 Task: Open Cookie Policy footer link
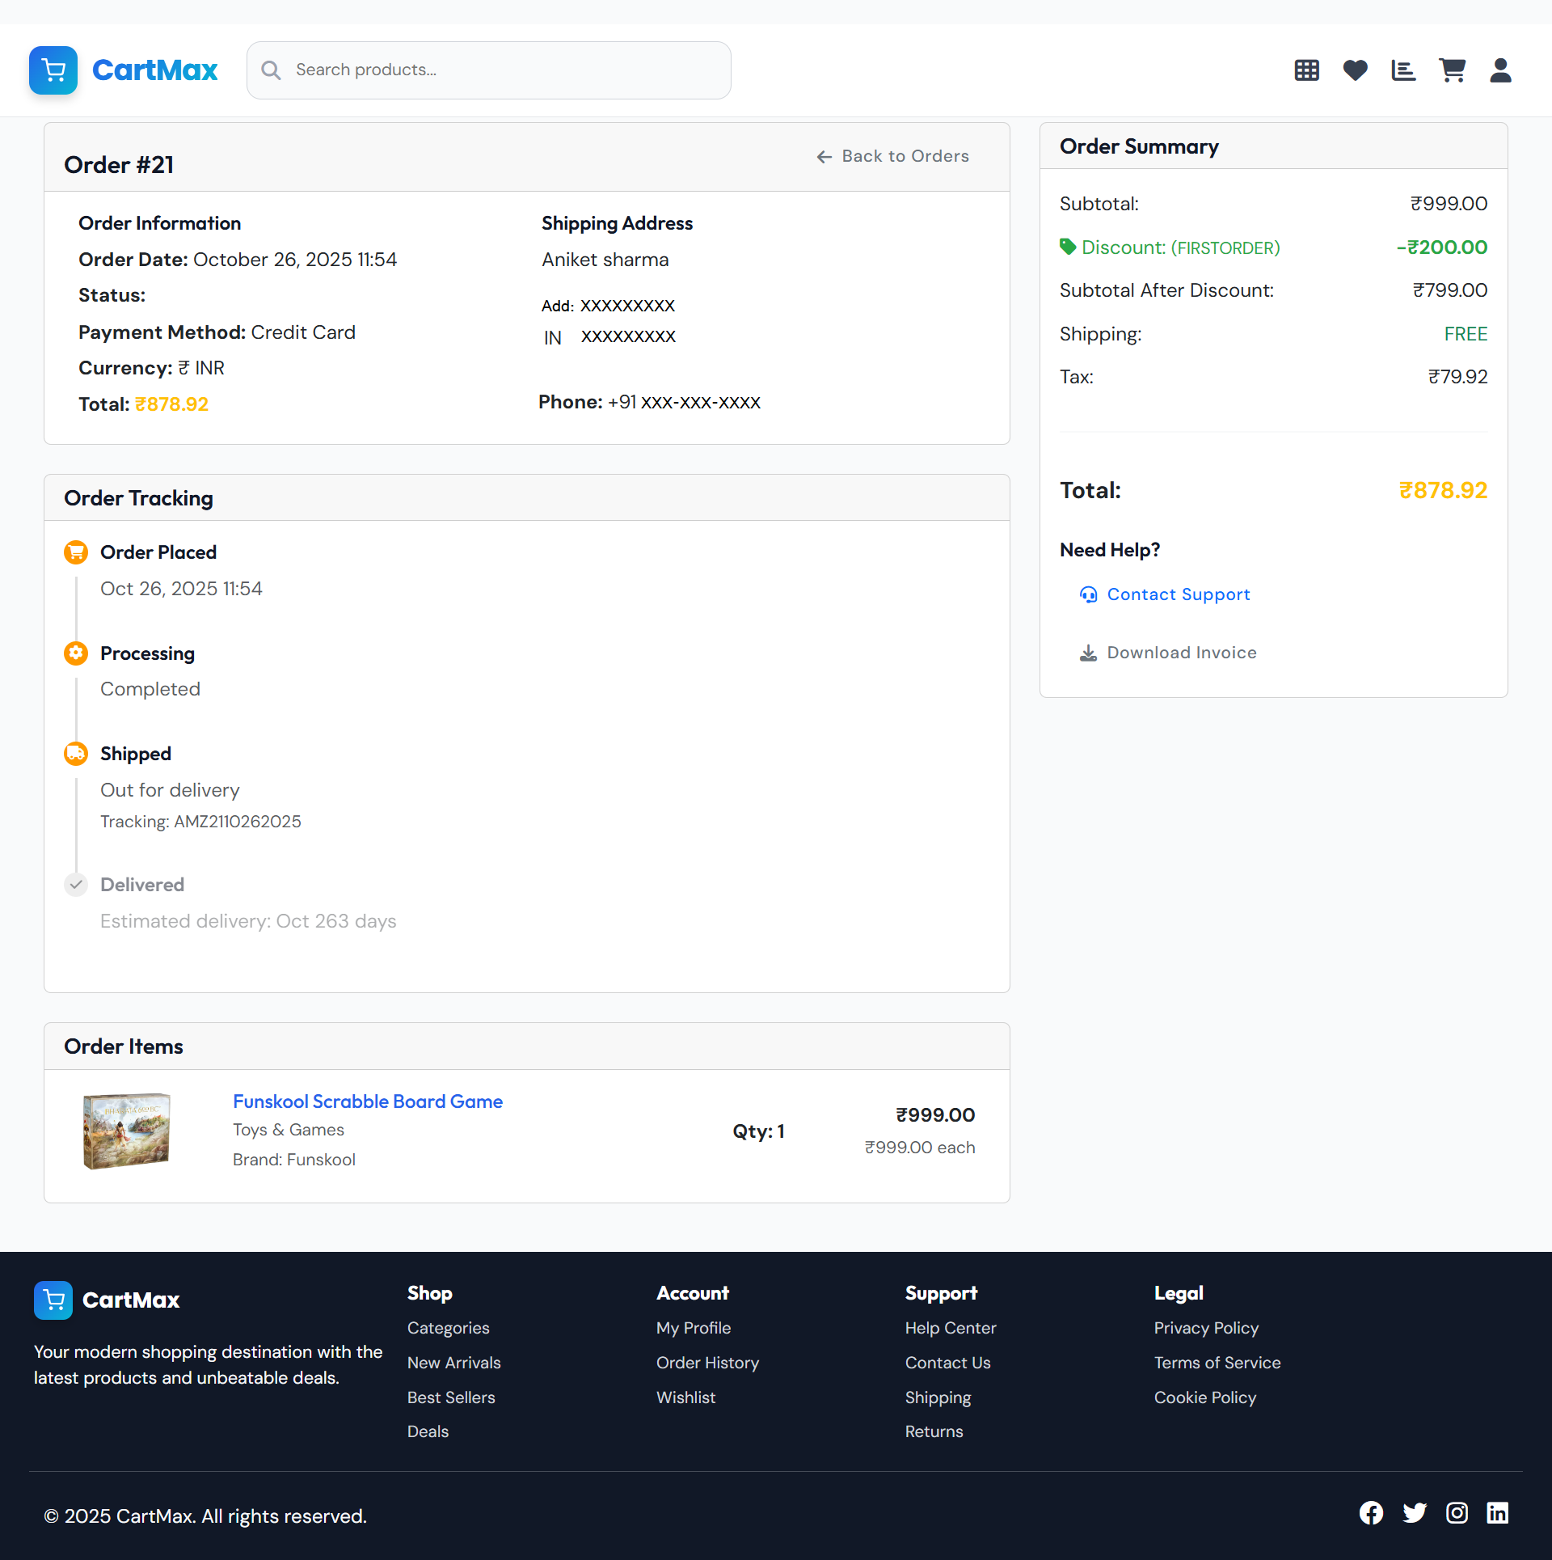point(1205,1398)
